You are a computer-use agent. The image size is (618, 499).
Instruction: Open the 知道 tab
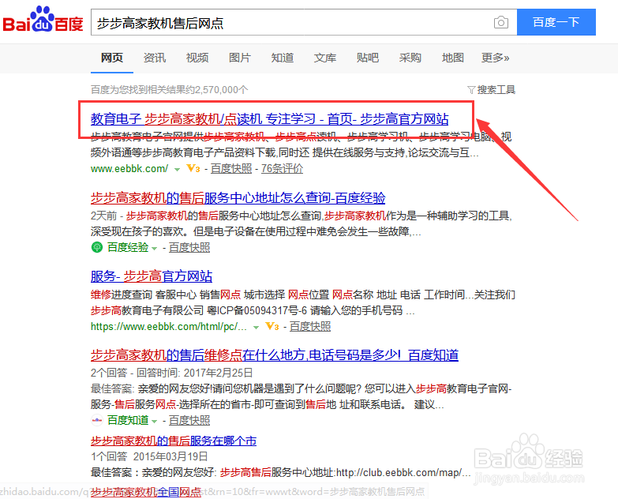point(283,58)
